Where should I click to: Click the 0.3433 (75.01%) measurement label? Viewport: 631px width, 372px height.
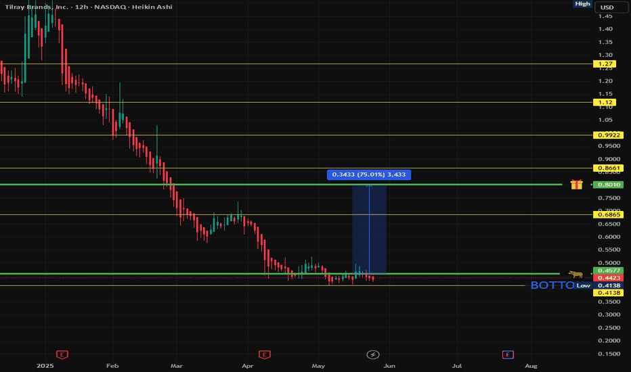[x=369, y=175]
